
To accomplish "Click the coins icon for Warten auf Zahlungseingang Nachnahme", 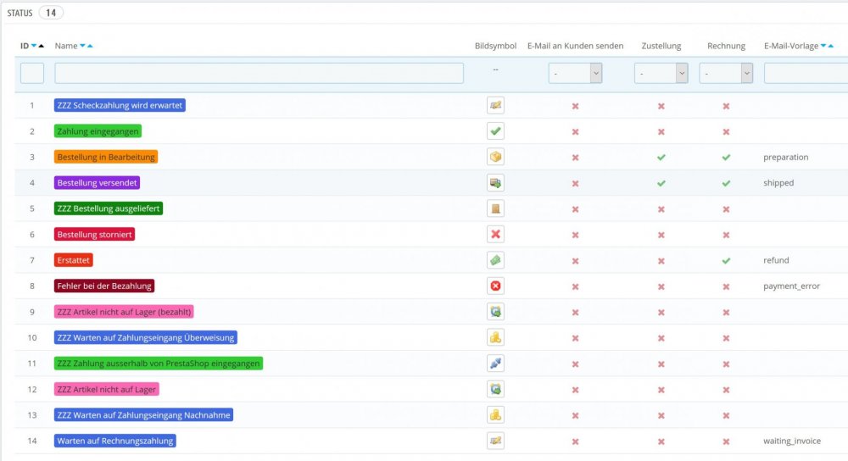I will [495, 415].
